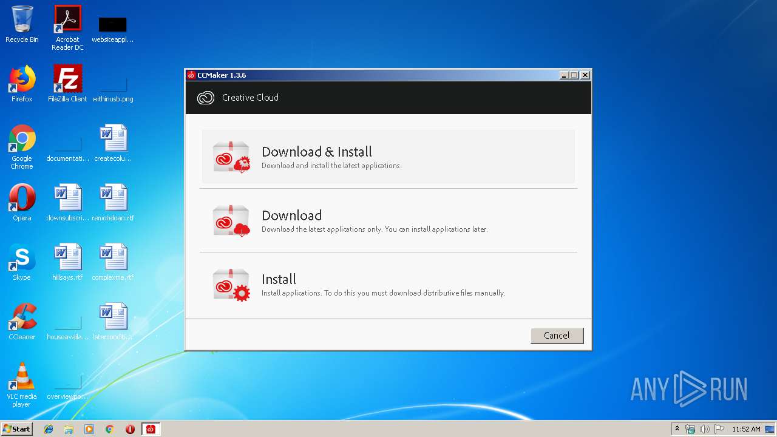This screenshot has height=437, width=777.
Task: Close the CCMaker window
Action: click(585, 75)
